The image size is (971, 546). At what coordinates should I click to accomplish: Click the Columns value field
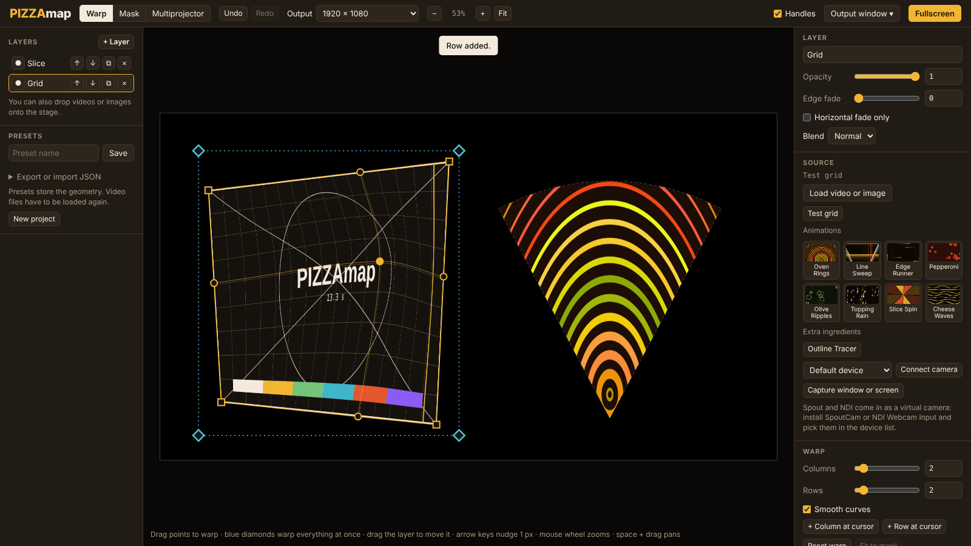tap(944, 468)
